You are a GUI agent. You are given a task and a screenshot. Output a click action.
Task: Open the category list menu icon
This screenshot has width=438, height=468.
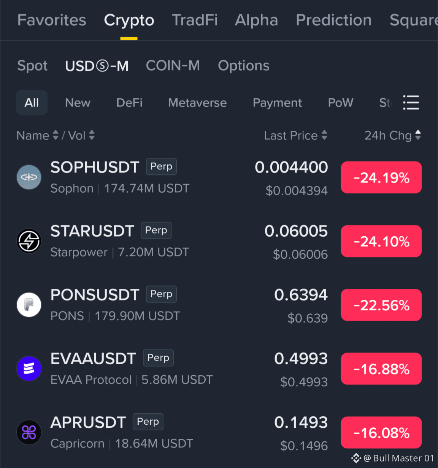point(411,103)
